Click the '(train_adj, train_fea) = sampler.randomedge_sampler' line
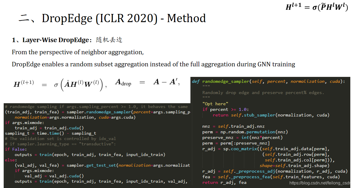The image size is (354, 188). [97, 112]
